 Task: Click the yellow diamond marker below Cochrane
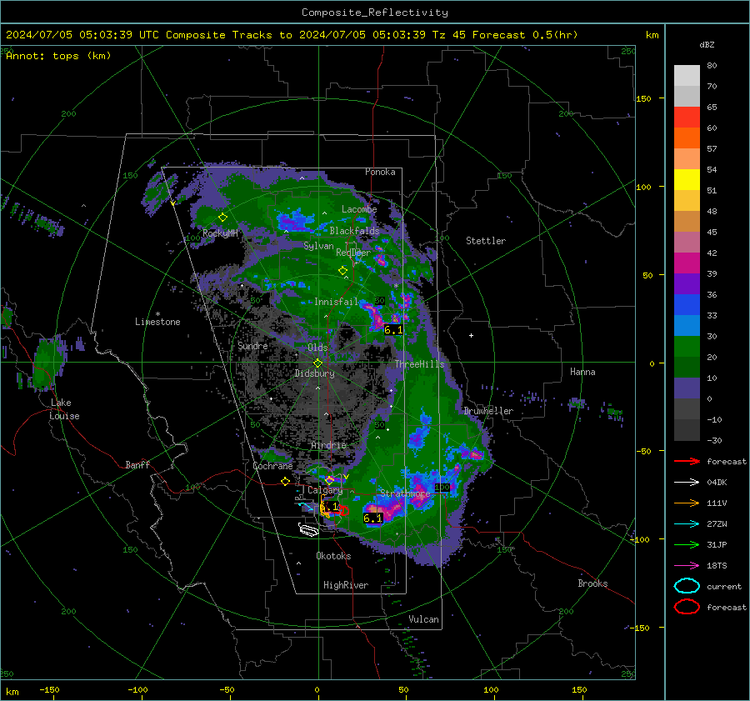pos(285,482)
